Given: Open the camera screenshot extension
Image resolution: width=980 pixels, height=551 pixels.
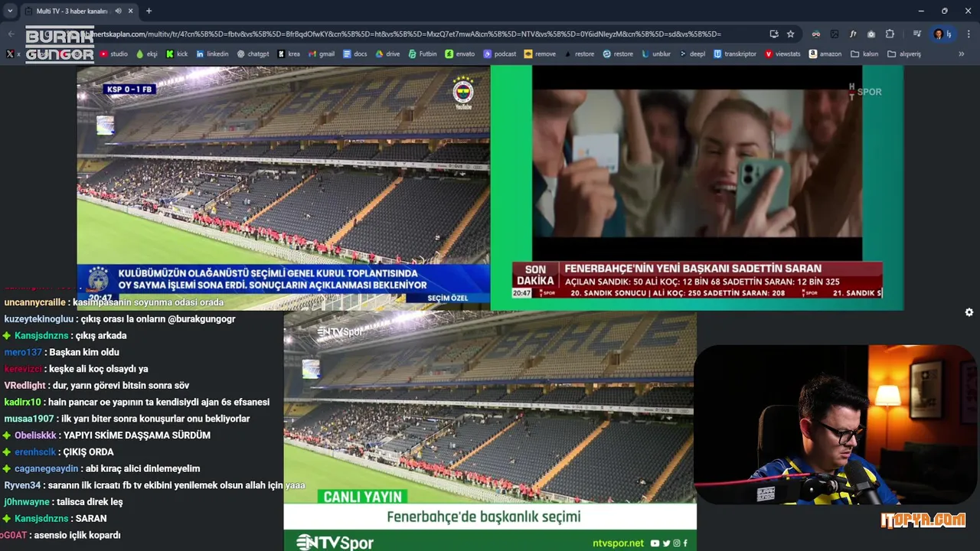Looking at the screenshot, I should point(871,34).
